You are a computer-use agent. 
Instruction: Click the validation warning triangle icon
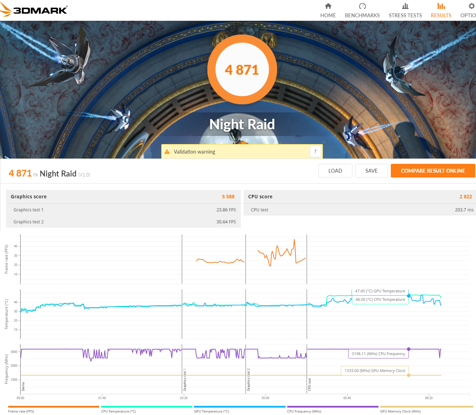click(167, 152)
